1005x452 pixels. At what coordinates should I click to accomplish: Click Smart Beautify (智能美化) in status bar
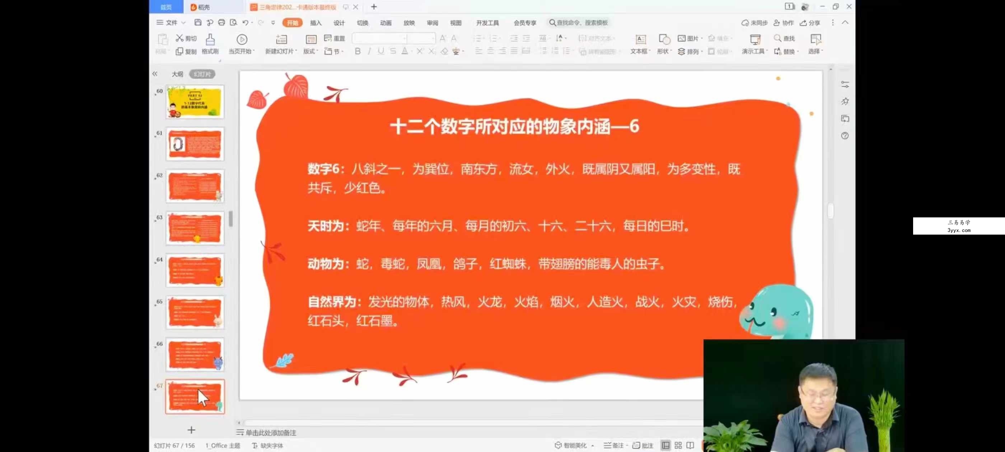pyautogui.click(x=571, y=446)
